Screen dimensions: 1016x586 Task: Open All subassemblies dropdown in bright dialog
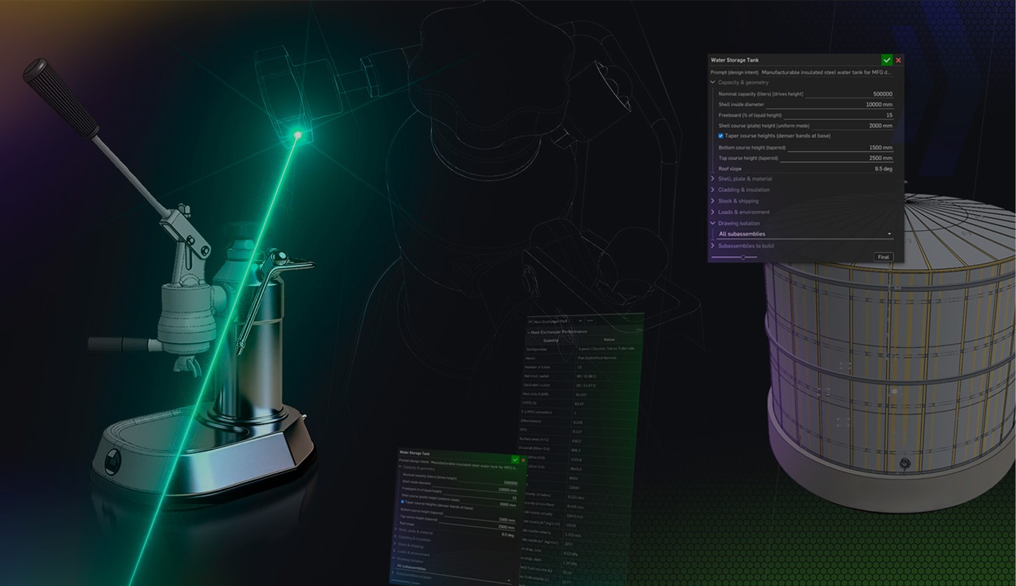click(x=805, y=234)
